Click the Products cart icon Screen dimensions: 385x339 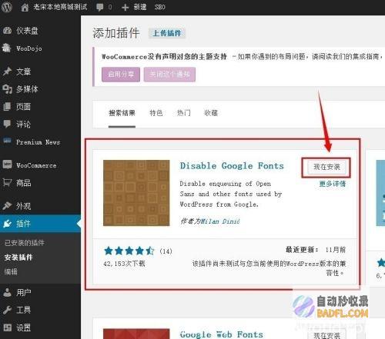(x=7, y=182)
